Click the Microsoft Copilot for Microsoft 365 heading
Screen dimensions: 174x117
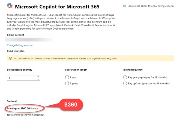point(57,7)
